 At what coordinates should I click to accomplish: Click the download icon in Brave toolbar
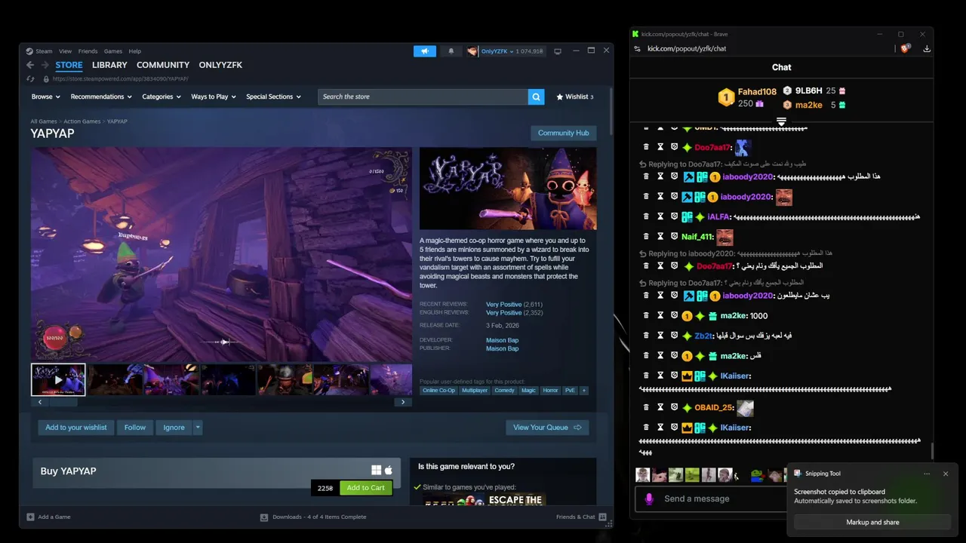(927, 48)
